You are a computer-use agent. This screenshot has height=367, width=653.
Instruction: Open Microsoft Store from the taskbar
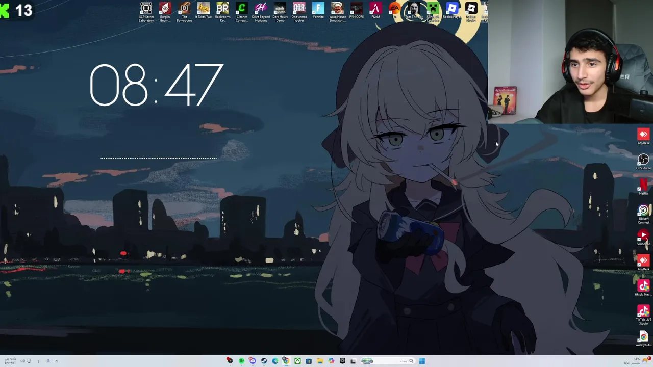(x=309, y=361)
